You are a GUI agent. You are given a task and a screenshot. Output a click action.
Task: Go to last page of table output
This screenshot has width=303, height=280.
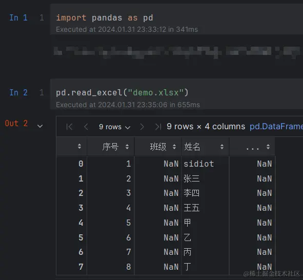click(x=158, y=127)
